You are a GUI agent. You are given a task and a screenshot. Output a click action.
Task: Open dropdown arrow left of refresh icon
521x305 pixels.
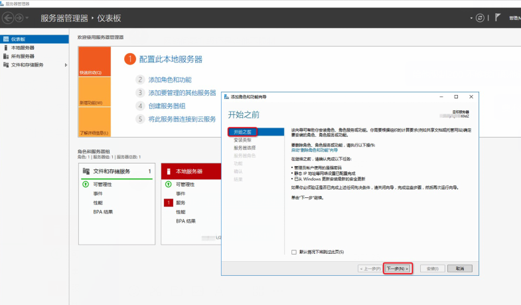point(470,17)
